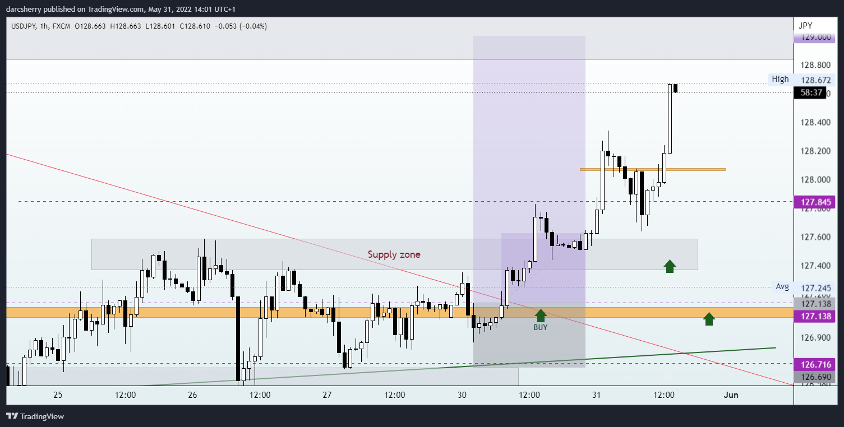Click the 12:00 time label following 31
The width and height of the screenshot is (844, 427).
point(663,395)
